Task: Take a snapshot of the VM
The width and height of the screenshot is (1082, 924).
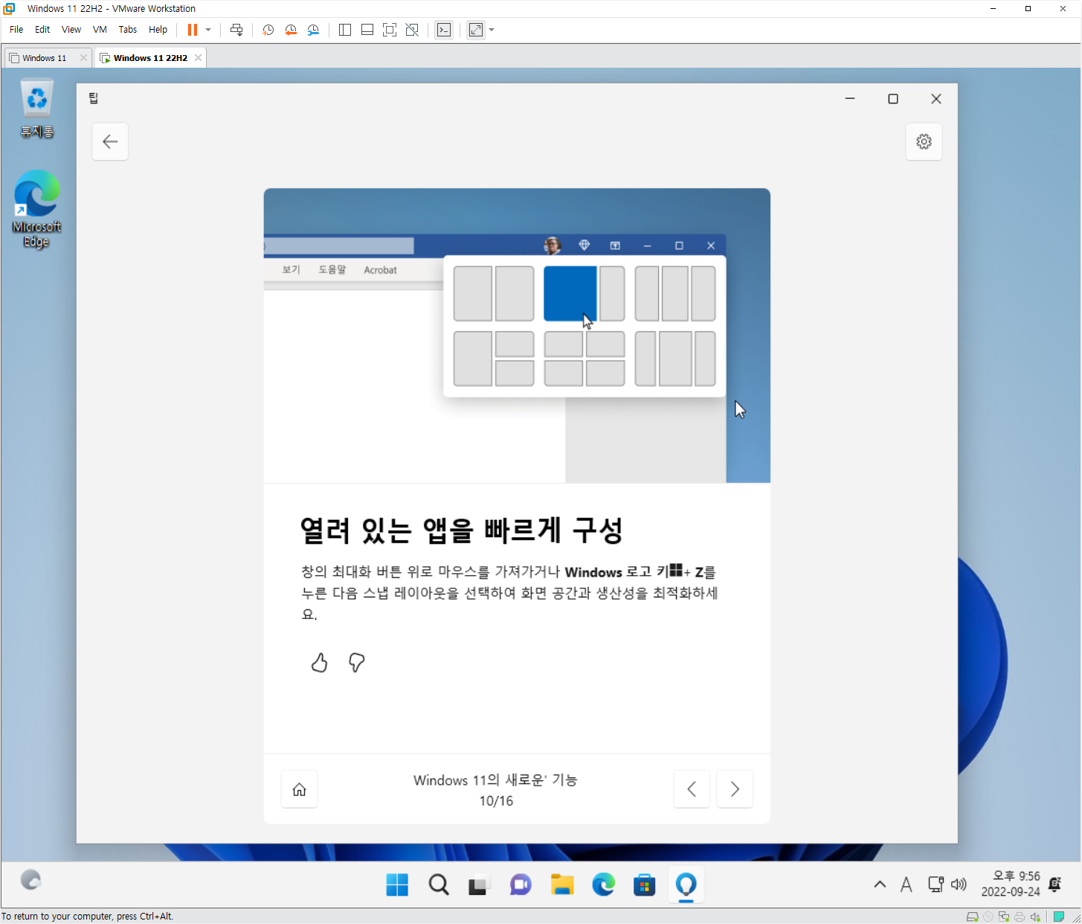Action: click(268, 30)
